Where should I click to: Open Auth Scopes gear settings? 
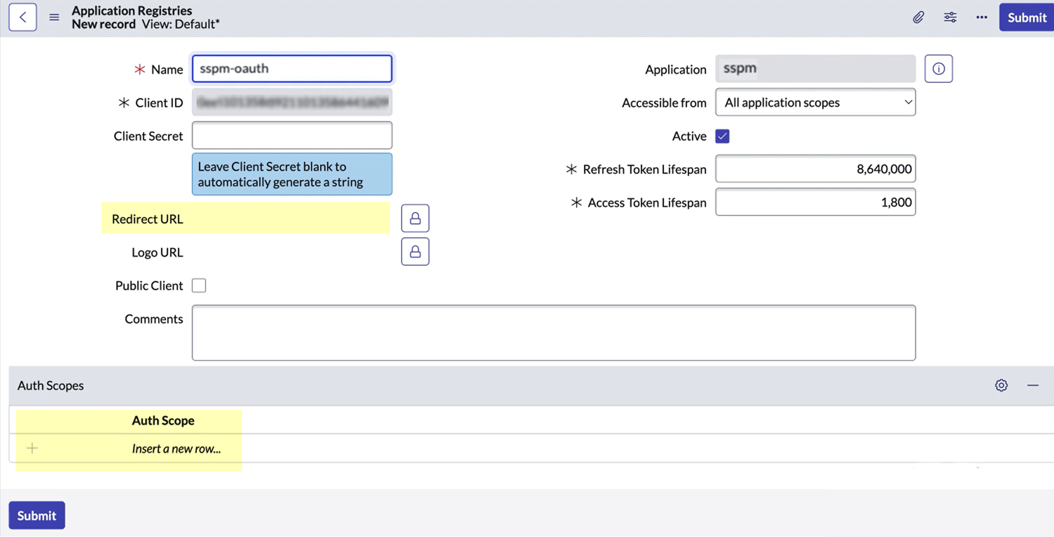[x=1001, y=385]
